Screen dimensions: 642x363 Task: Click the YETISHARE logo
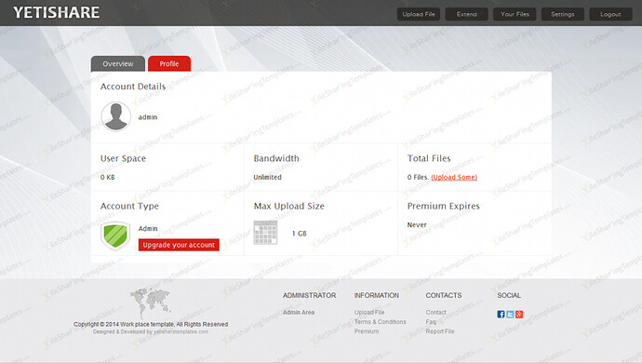click(x=57, y=12)
